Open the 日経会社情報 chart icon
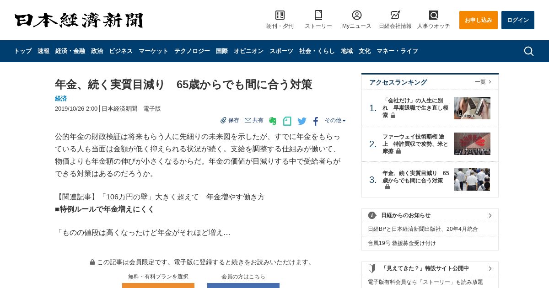The image size is (549, 288). 395,15
